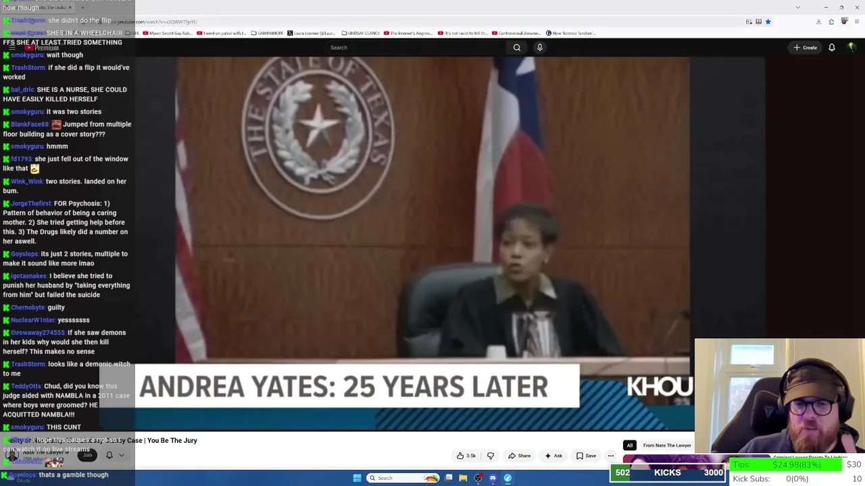
Task: Activate voice search microphone
Action: tap(539, 47)
